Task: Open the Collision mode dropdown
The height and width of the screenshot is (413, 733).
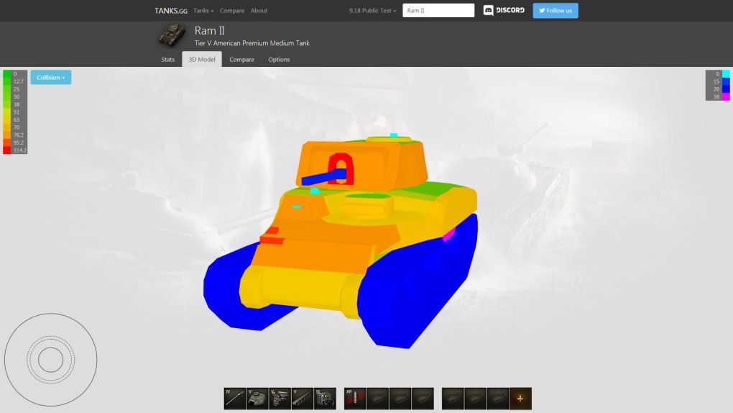Action: (51, 78)
